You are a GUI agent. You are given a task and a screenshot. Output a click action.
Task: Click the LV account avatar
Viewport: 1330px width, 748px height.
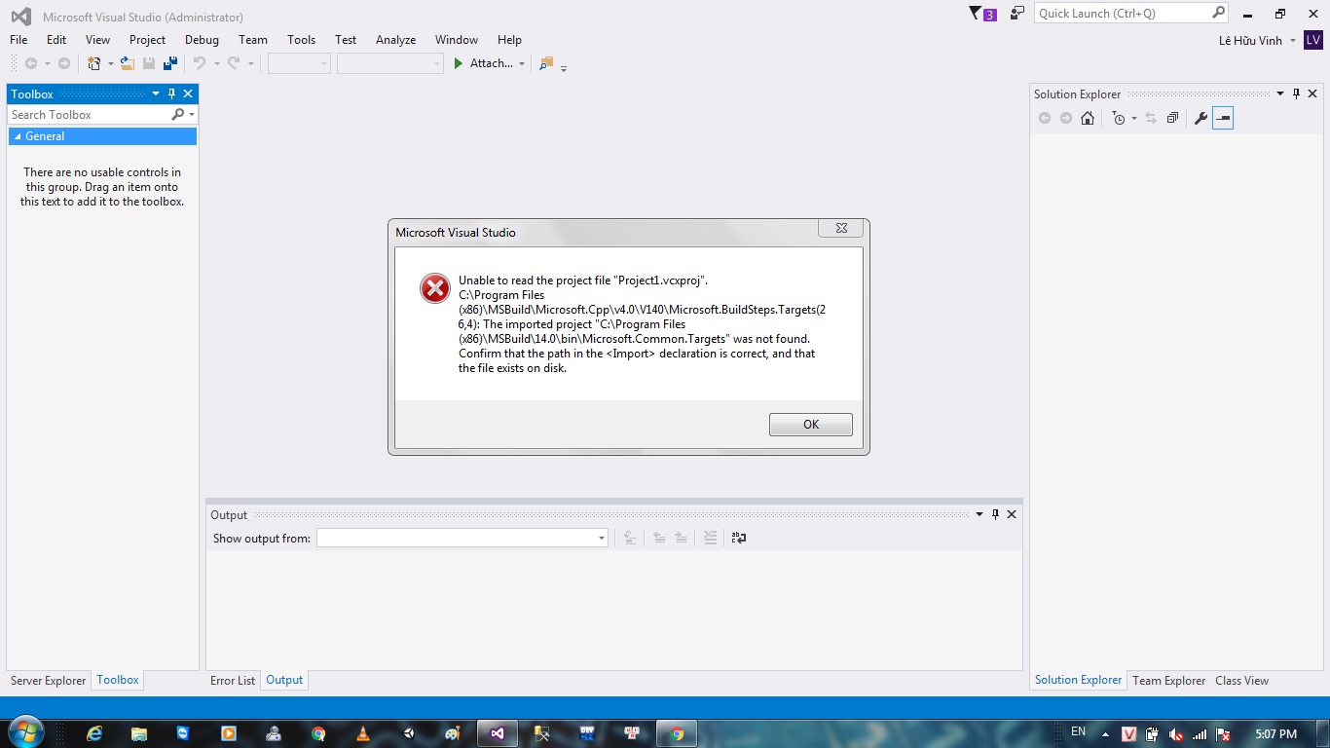click(x=1313, y=40)
